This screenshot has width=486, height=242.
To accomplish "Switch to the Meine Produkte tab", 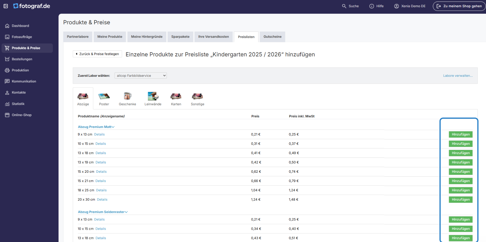I will 110,37.
